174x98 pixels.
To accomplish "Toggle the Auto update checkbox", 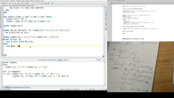I will point(48,60).
